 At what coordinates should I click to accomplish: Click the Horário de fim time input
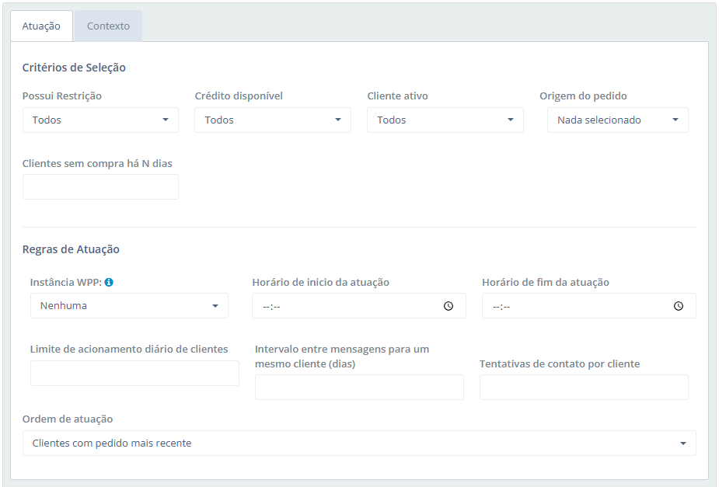coord(579,306)
